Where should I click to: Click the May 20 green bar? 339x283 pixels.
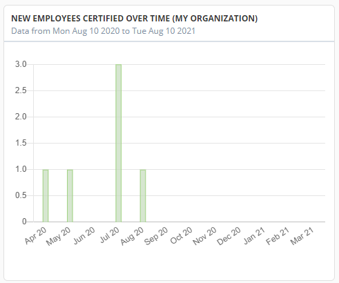70,196
